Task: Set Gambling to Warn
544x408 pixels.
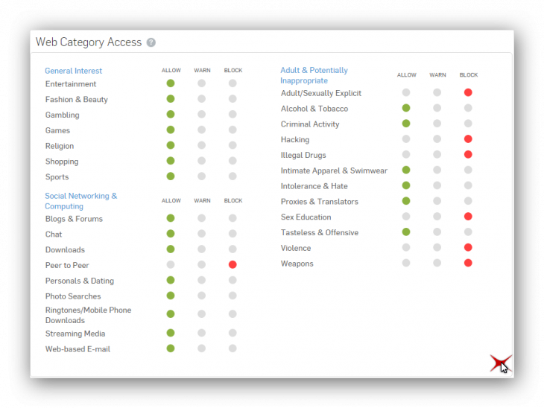Action: pyautogui.click(x=201, y=115)
